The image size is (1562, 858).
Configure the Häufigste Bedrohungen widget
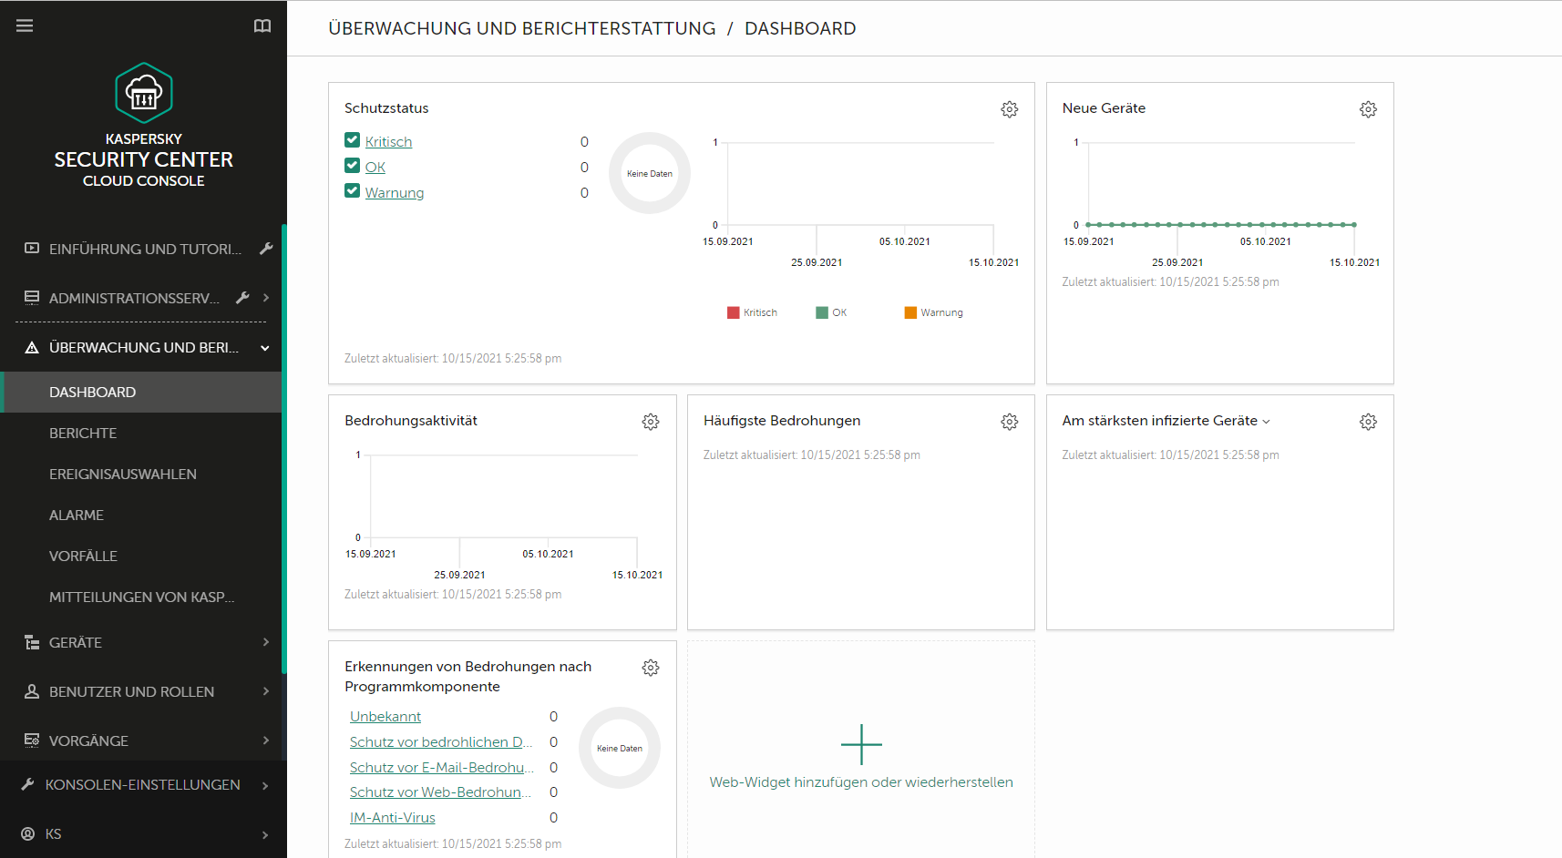point(1009,421)
